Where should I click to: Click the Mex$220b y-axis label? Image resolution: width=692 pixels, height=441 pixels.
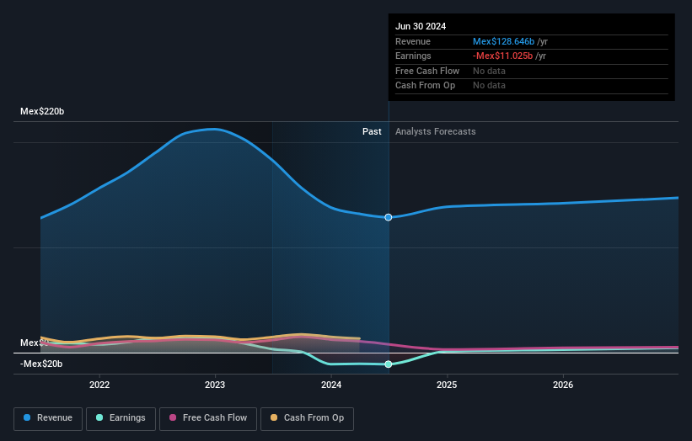pyautogui.click(x=42, y=111)
